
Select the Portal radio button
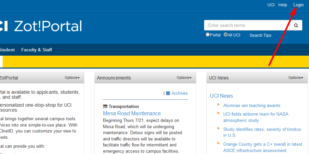(x=208, y=34)
